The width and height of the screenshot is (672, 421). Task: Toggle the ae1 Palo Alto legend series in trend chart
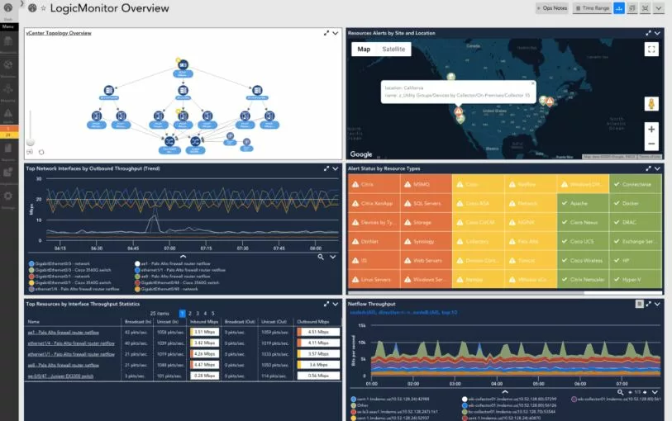tap(173, 263)
